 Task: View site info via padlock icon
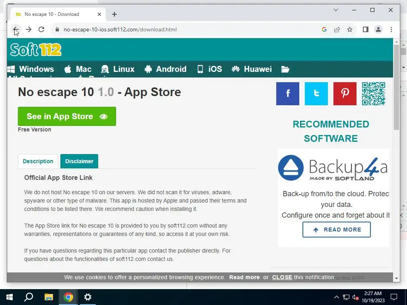coord(57,29)
